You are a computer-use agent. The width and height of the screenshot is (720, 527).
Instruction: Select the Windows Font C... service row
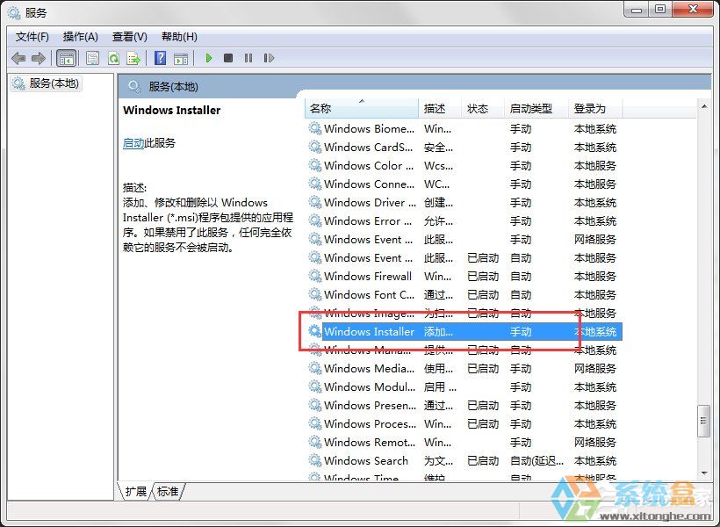point(464,294)
